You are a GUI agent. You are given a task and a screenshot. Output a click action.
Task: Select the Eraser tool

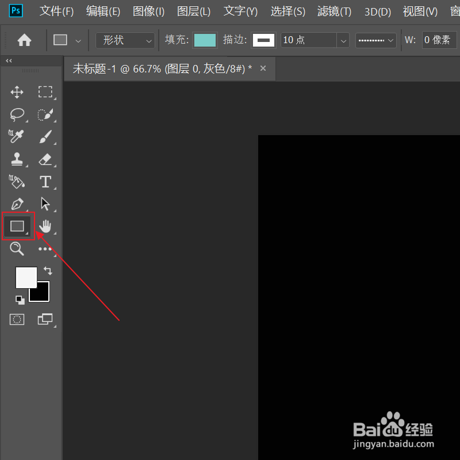(x=45, y=160)
